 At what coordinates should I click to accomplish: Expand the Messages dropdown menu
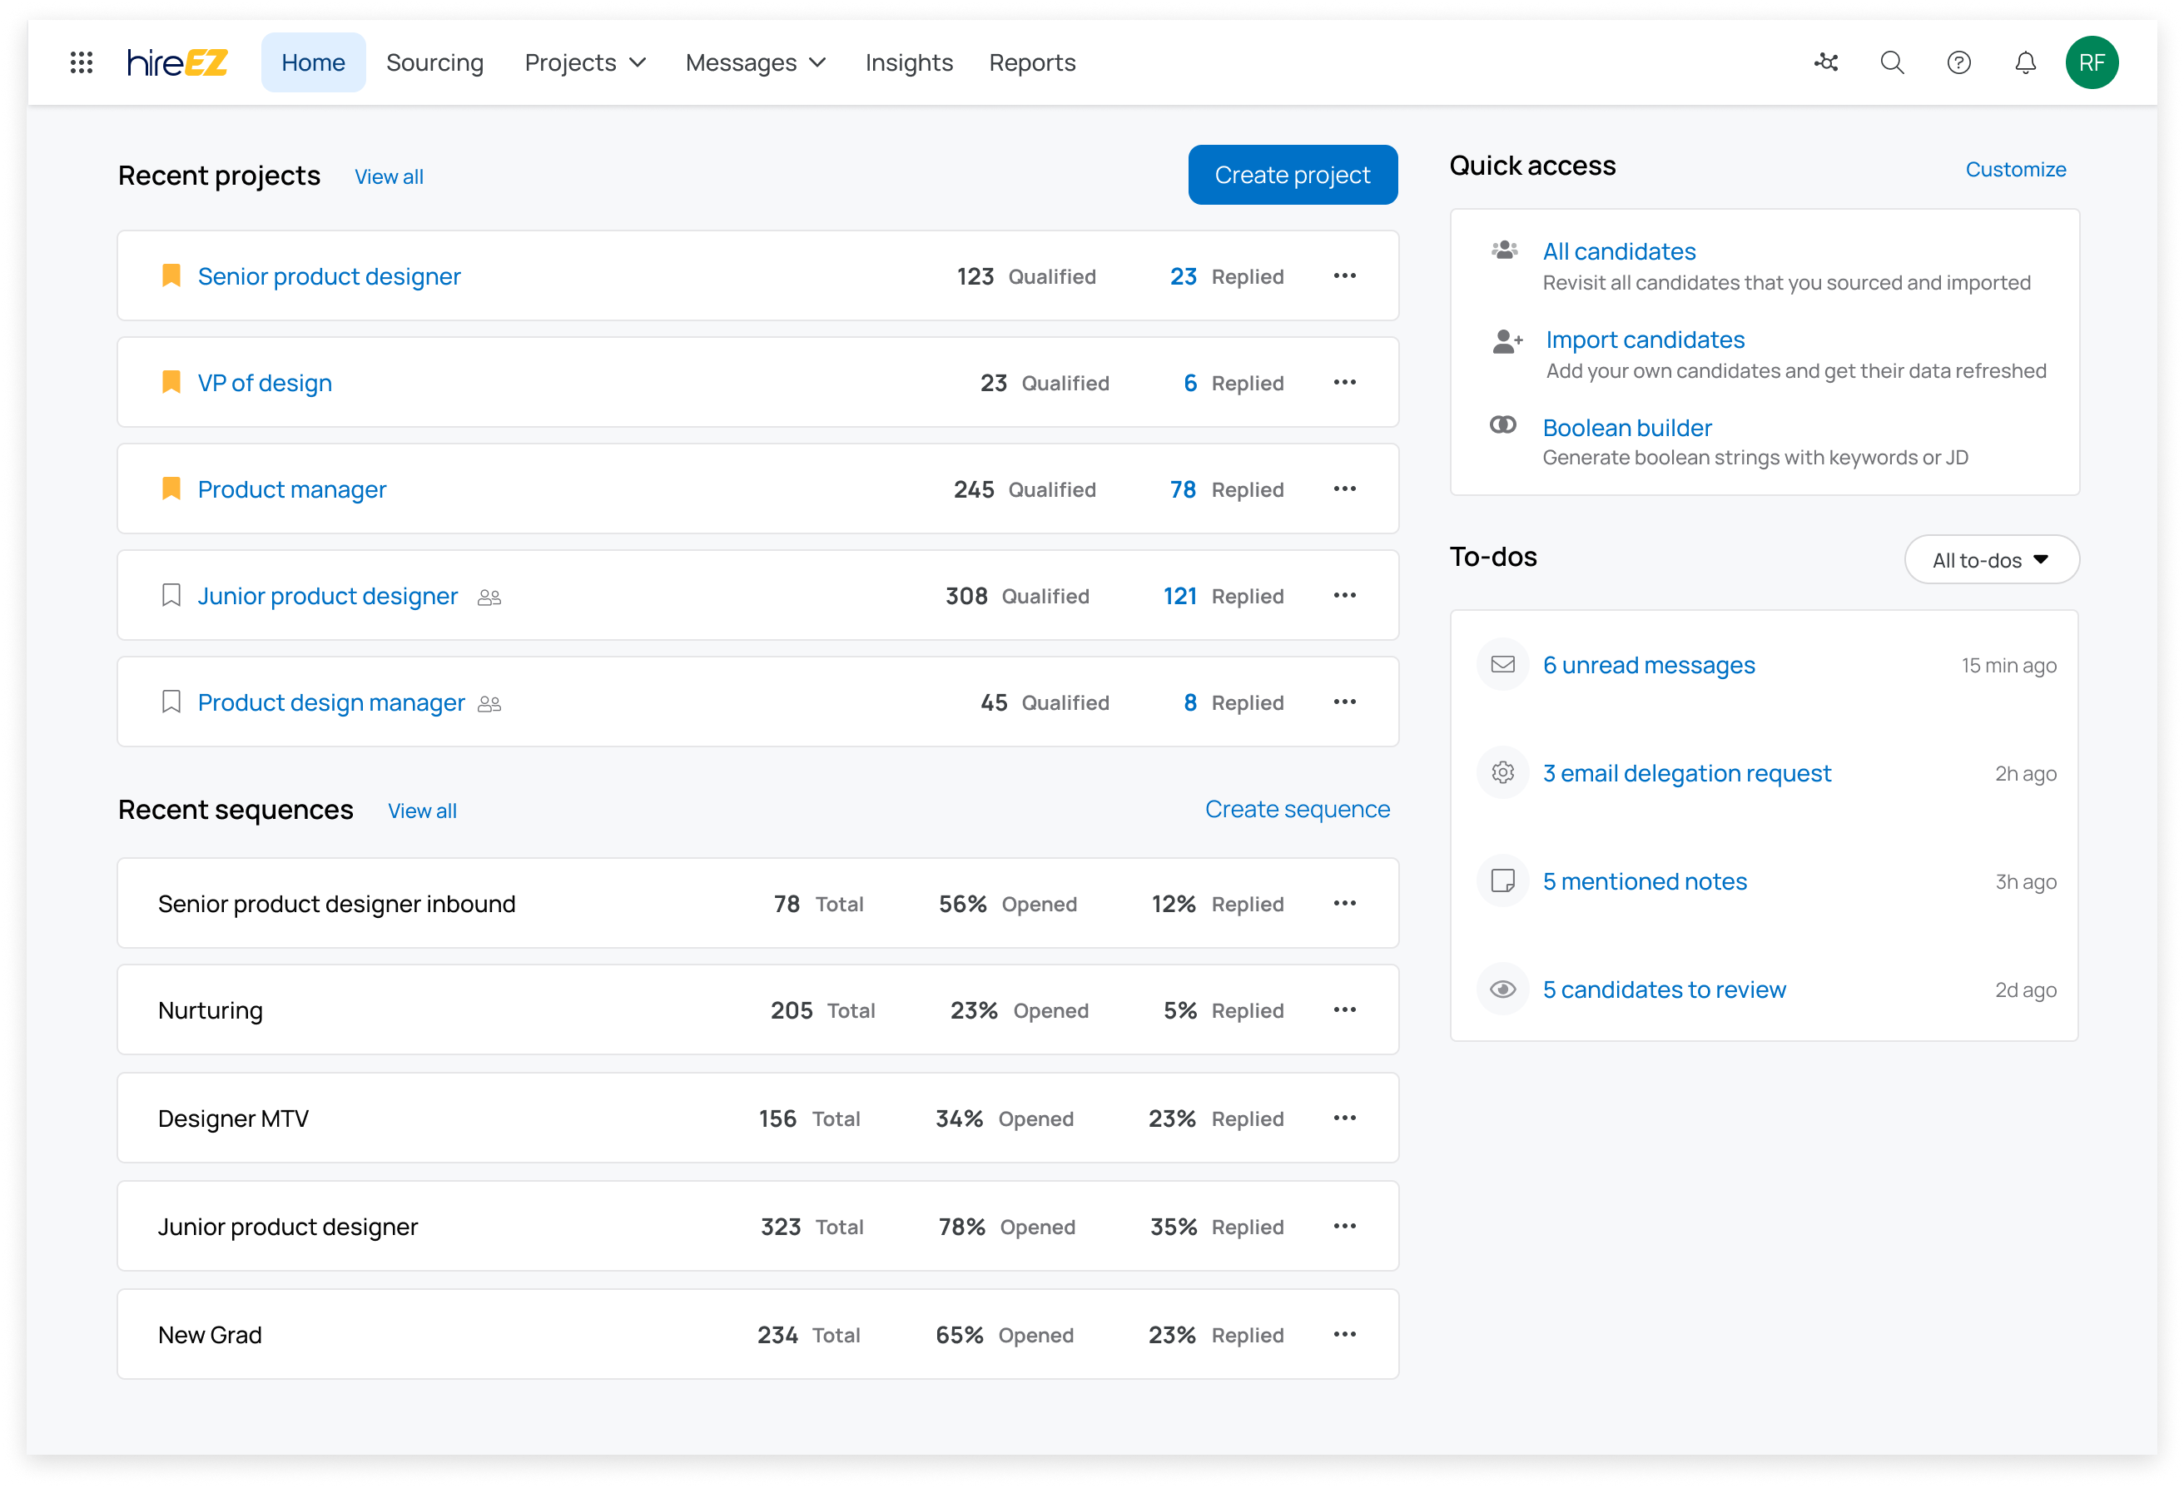[755, 63]
